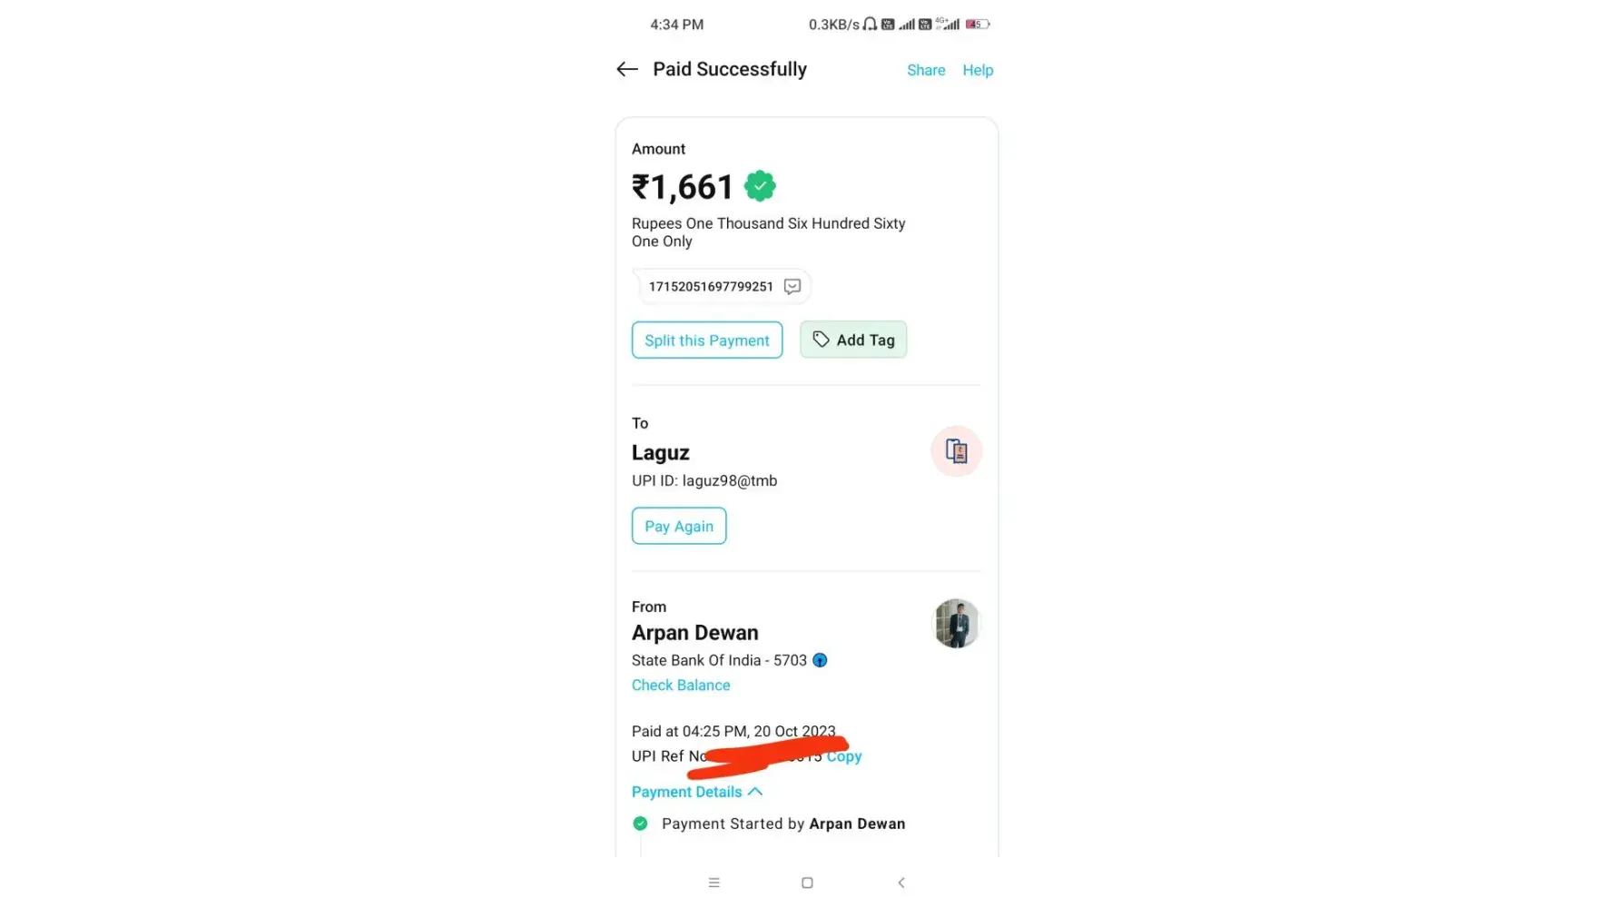Tap the State Bank of India logo icon
This screenshot has height=908, width=1614.
[x=820, y=660]
